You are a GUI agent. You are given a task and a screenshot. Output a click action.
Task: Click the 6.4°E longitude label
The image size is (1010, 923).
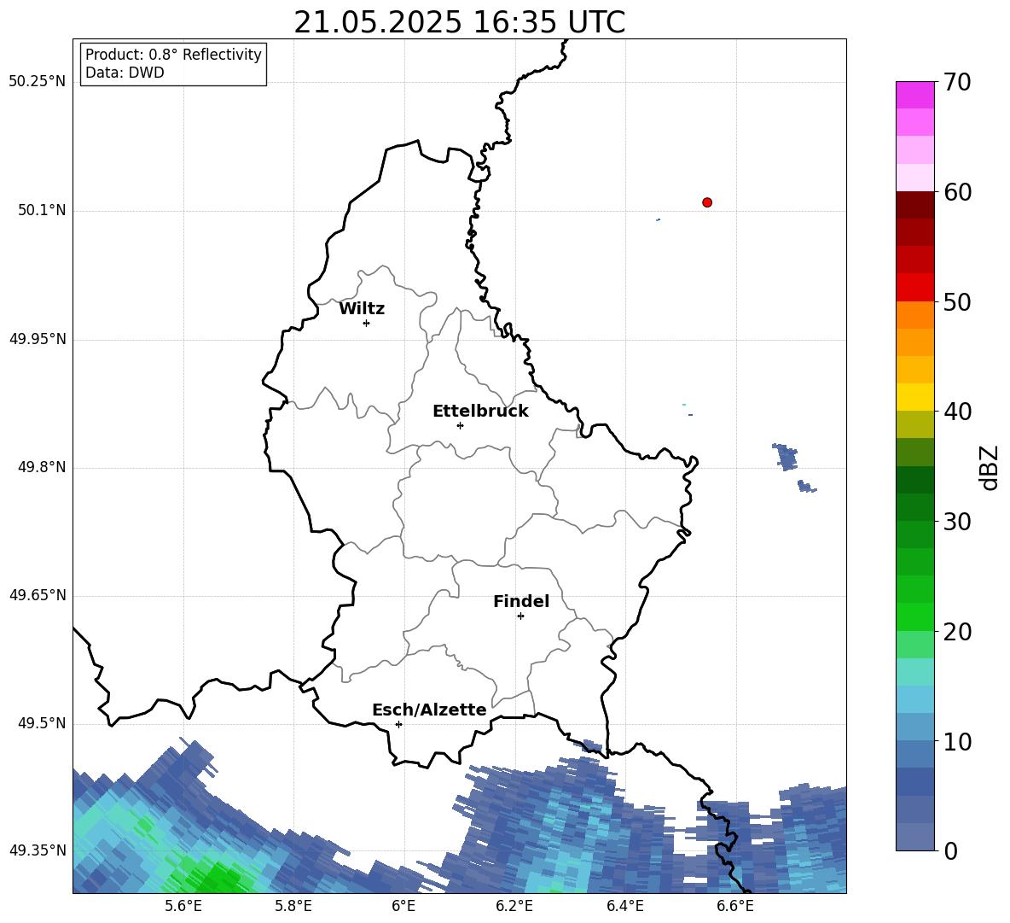pos(624,907)
